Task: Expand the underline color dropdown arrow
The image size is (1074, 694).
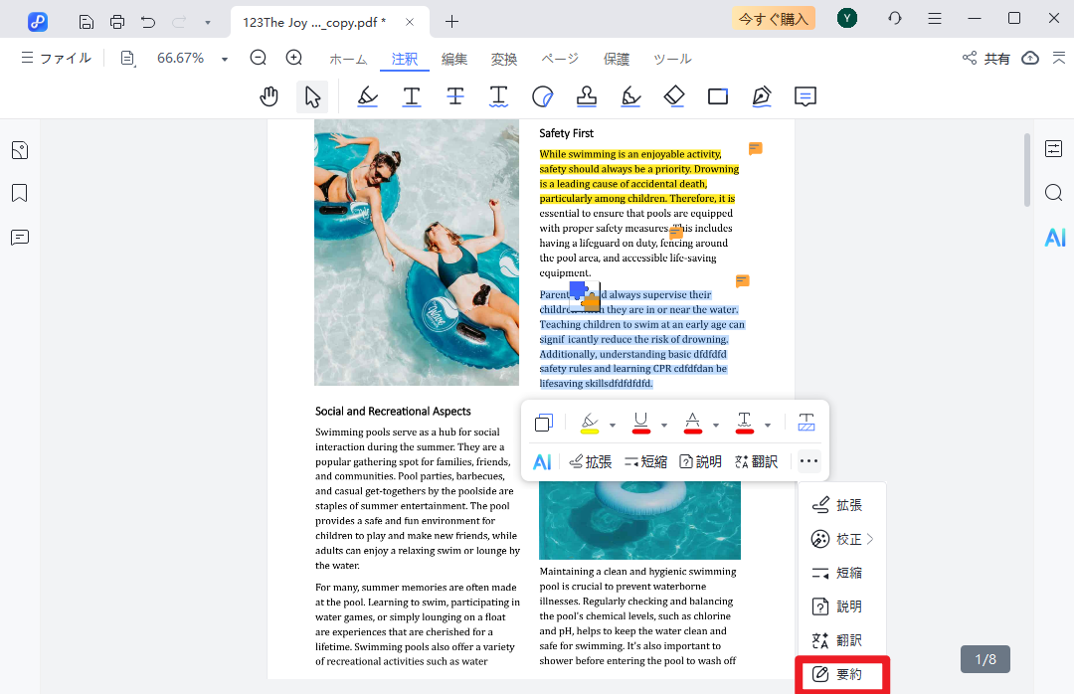Action: coord(664,426)
